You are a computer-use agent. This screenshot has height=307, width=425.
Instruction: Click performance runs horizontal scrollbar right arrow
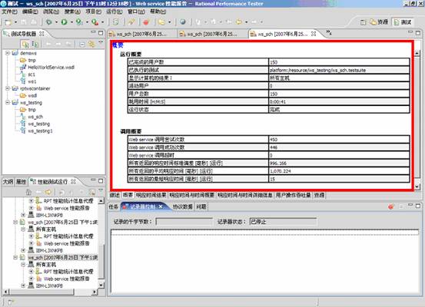[95, 292]
